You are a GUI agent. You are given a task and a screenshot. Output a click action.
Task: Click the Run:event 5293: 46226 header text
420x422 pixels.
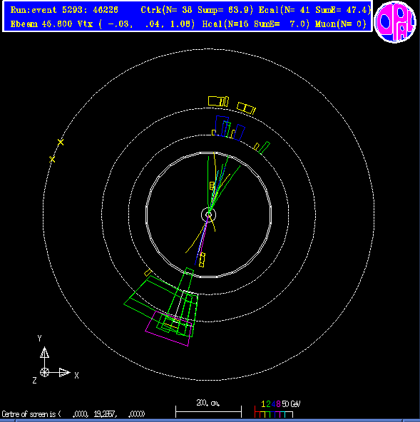(64, 10)
